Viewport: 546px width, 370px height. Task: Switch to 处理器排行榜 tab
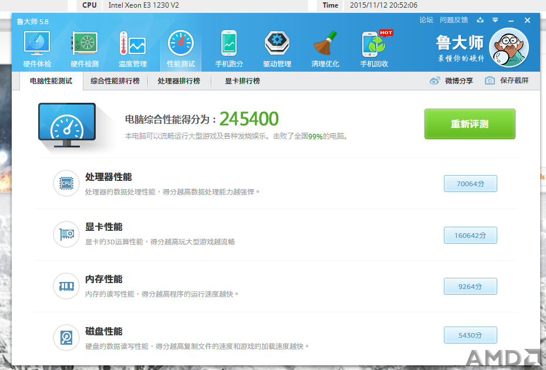[x=178, y=81]
